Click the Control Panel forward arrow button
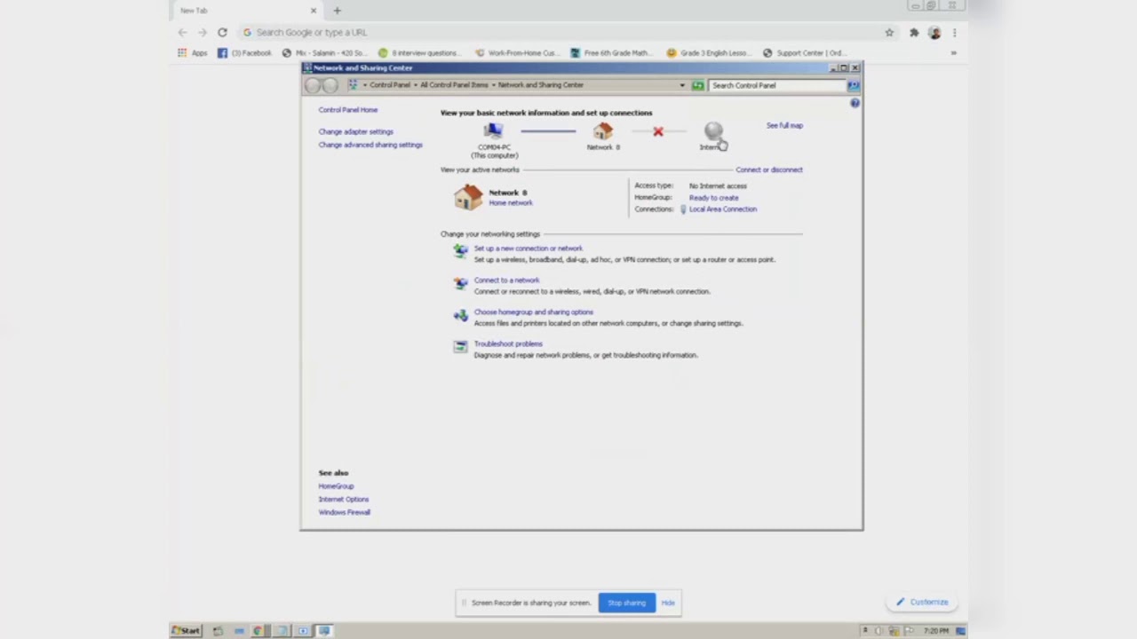Screen dimensions: 1137x639 [330, 85]
